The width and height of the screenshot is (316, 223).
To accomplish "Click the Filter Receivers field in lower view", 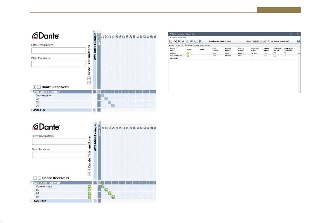I will [59, 155].
